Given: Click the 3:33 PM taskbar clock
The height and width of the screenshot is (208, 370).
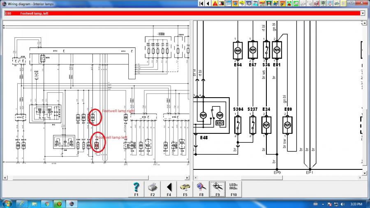Looking at the screenshot, I should point(356,204).
